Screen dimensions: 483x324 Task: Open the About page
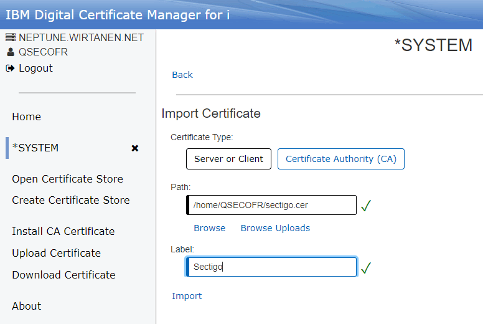point(27,306)
